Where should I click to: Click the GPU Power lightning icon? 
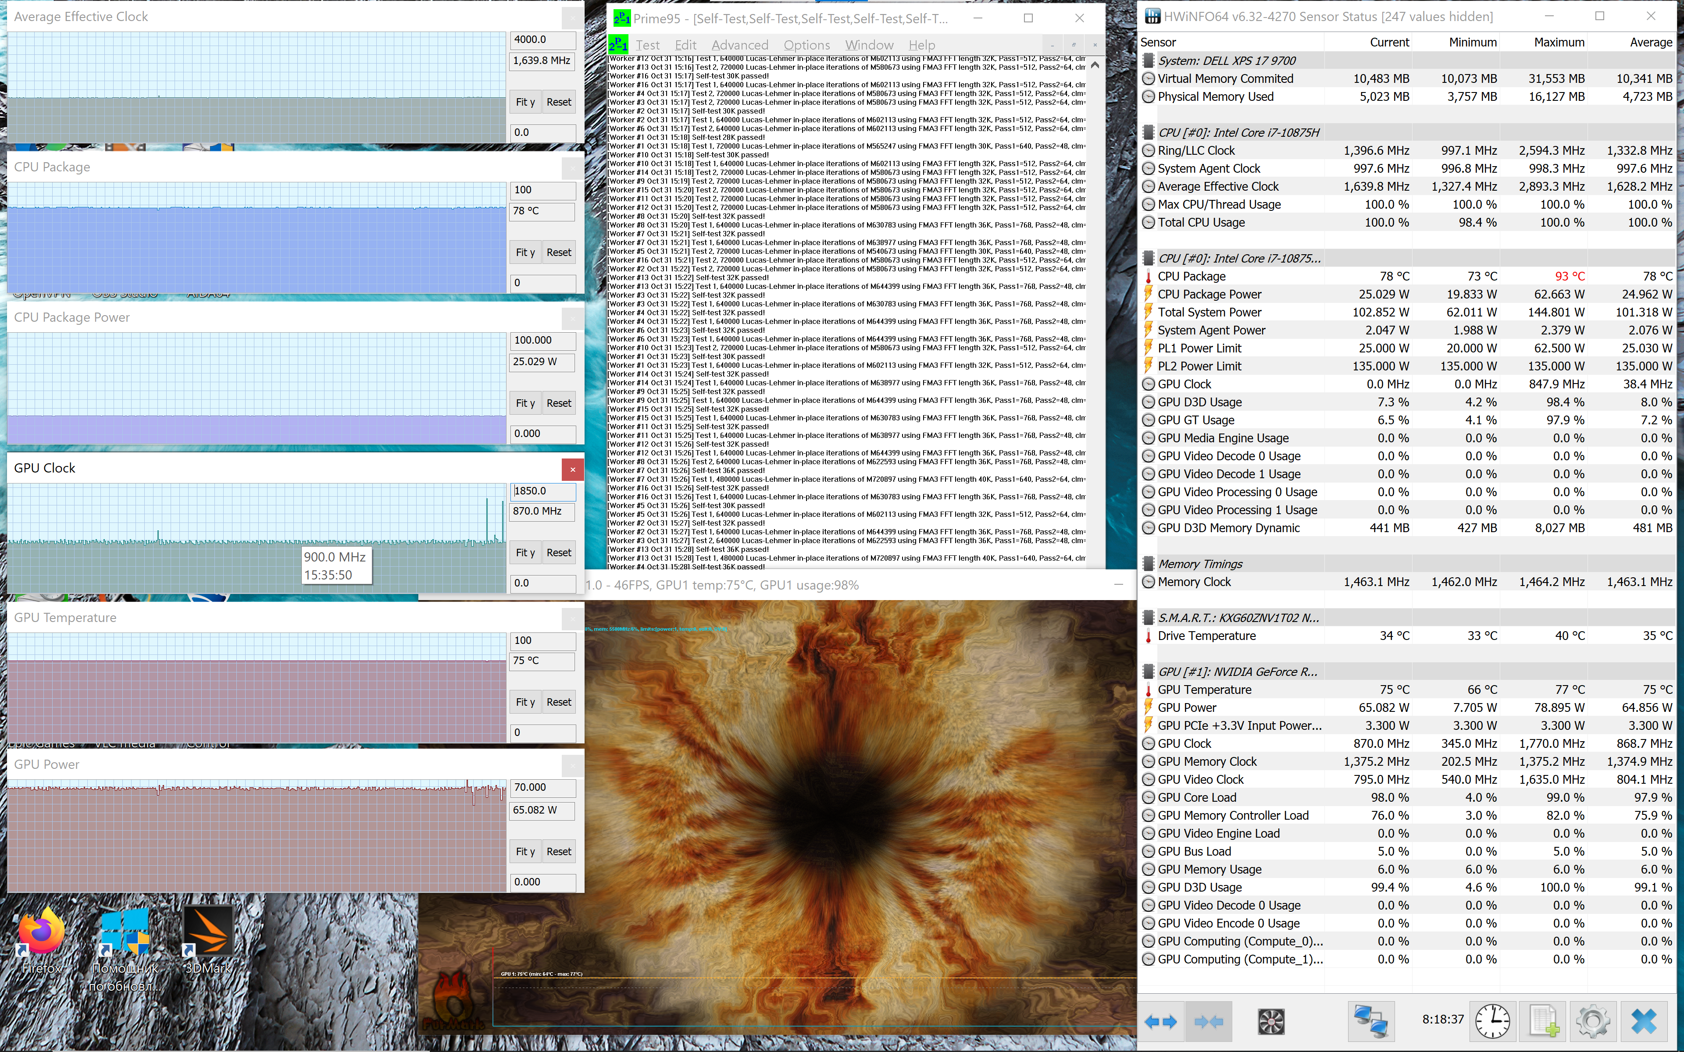[1148, 707]
